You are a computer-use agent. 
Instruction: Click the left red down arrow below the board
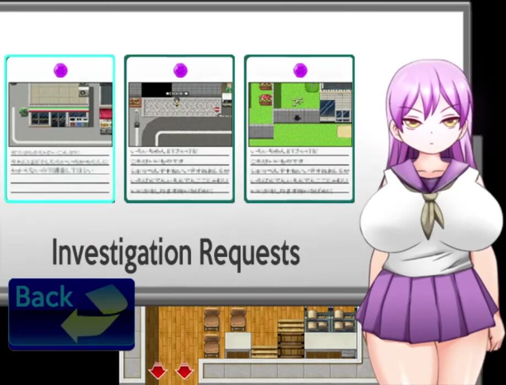coord(158,371)
